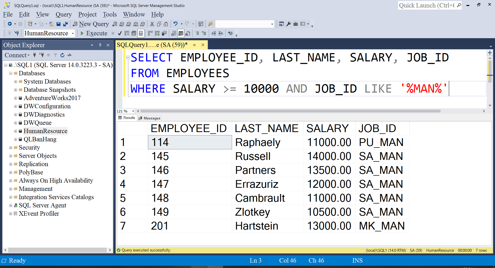Expand the AdventureWorks2017 database node
Image resolution: width=495 pixels, height=268 pixels.
tap(15, 98)
